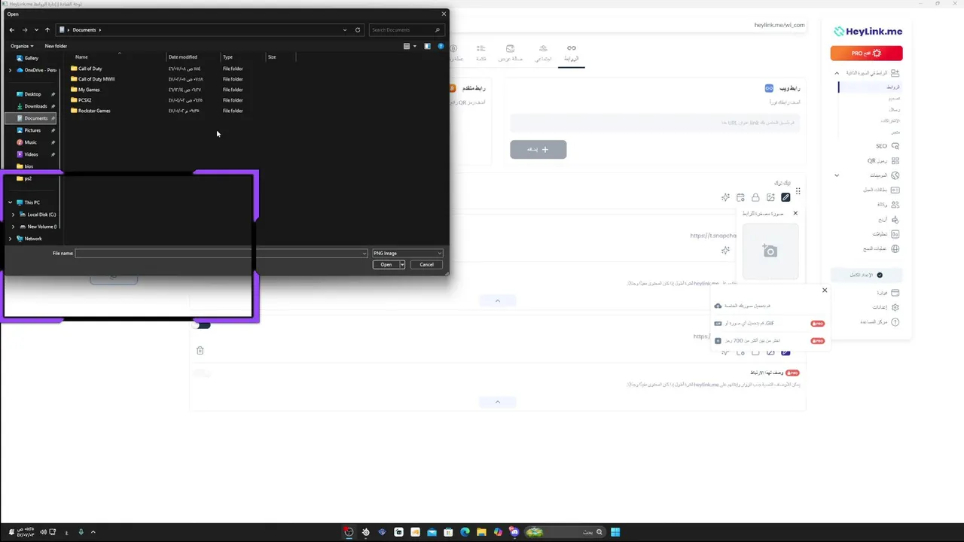Click the camera upload thumbnail placeholder
This screenshot has height=542, width=964.
tap(770, 251)
